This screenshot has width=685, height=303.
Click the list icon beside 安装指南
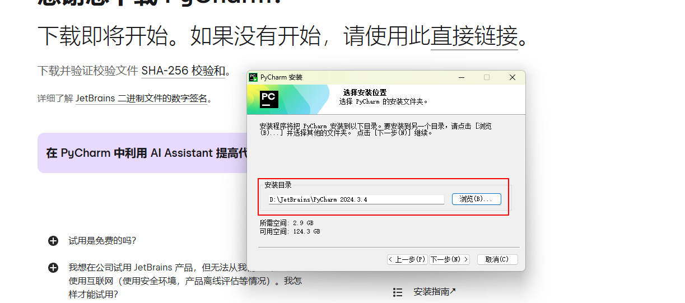tap(398, 292)
